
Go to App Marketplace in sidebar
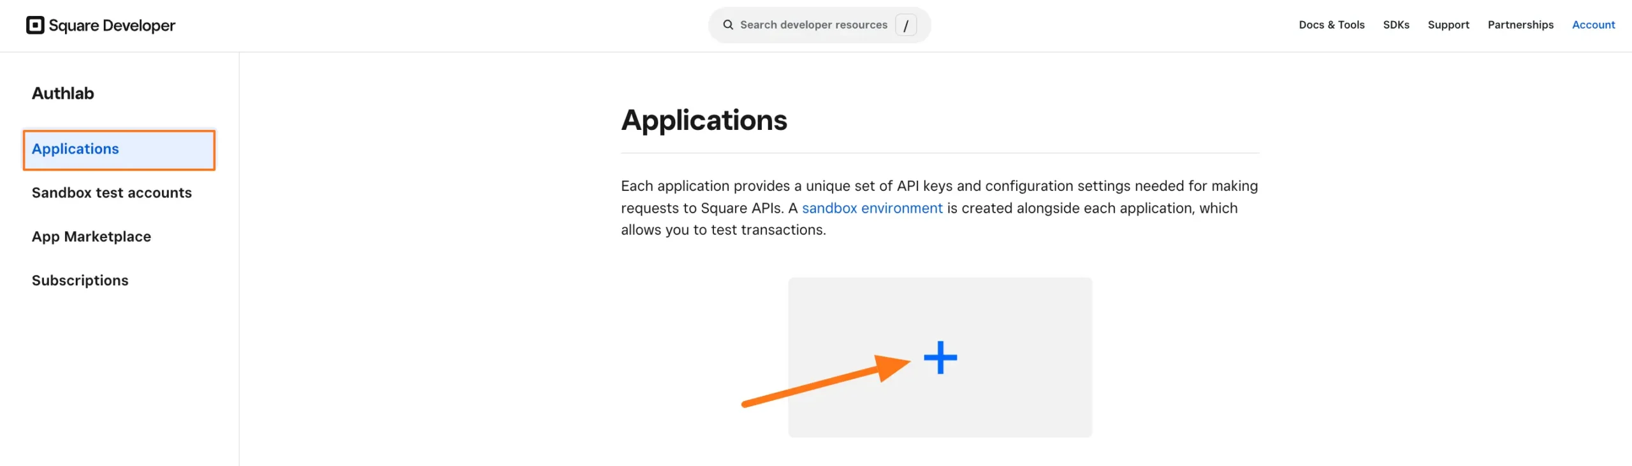coord(91,237)
